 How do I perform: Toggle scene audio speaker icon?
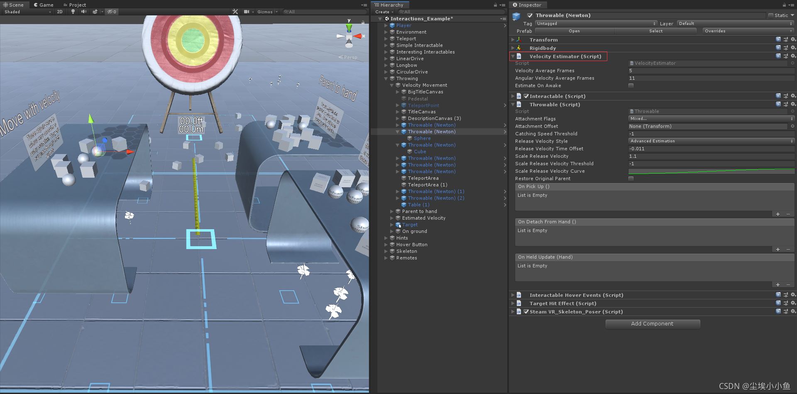[84, 12]
